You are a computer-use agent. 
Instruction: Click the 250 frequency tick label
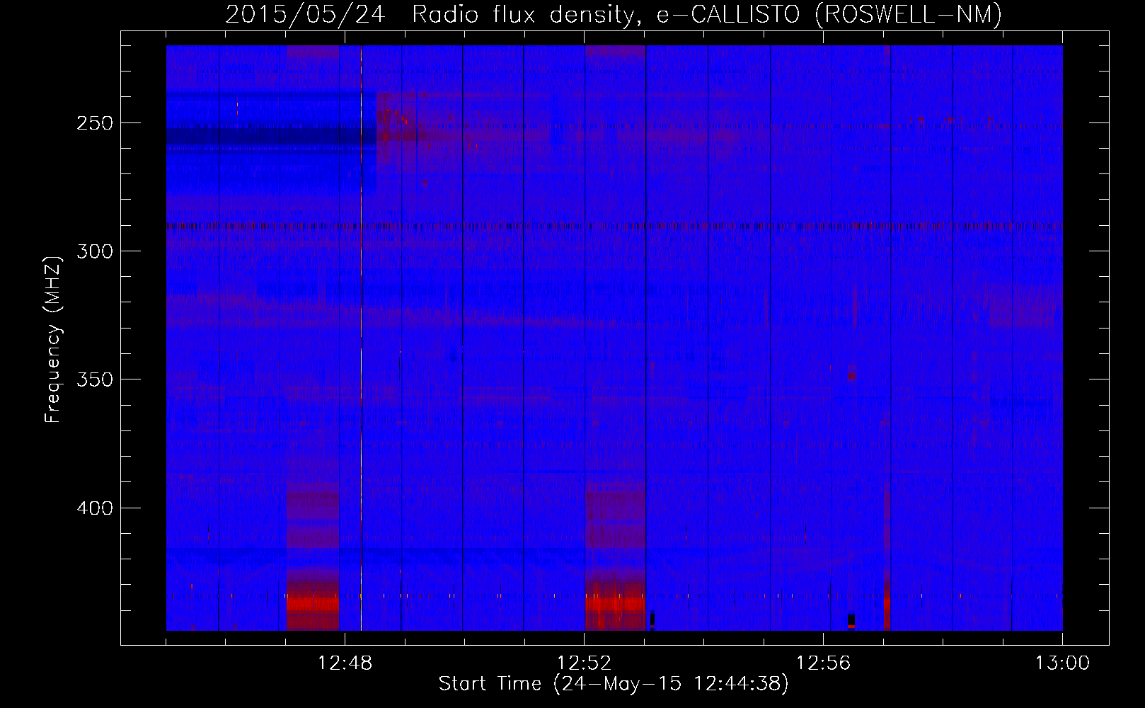(x=94, y=123)
